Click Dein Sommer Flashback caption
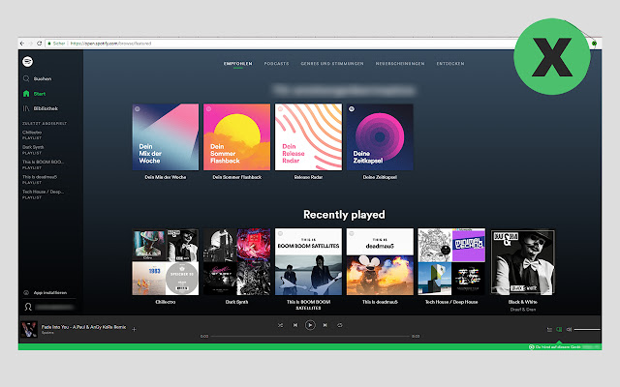The image size is (620, 387). point(236,177)
